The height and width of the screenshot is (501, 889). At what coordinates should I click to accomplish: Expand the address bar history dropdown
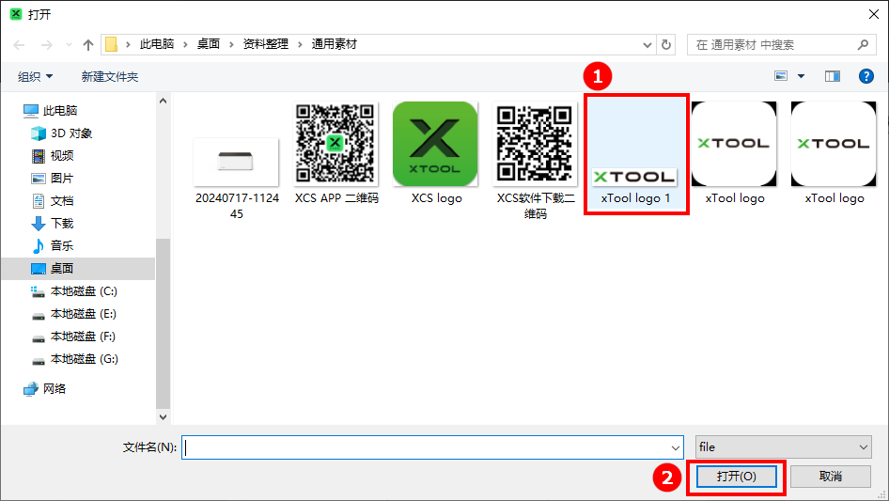tap(647, 45)
